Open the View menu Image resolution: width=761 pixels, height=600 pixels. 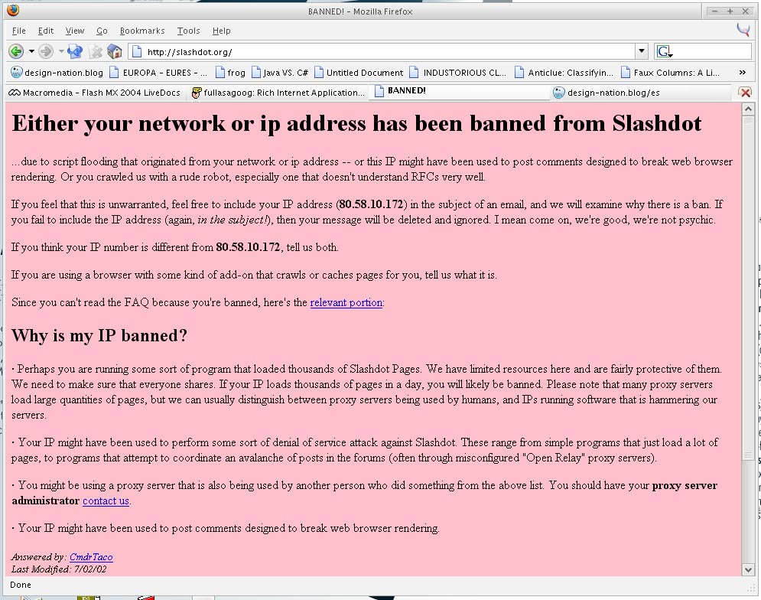point(75,31)
